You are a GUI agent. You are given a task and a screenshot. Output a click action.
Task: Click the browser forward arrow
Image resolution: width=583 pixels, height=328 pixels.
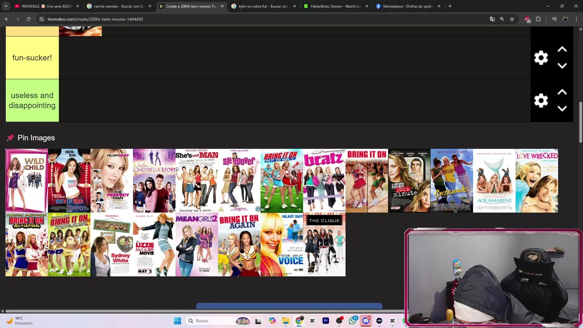[17, 19]
